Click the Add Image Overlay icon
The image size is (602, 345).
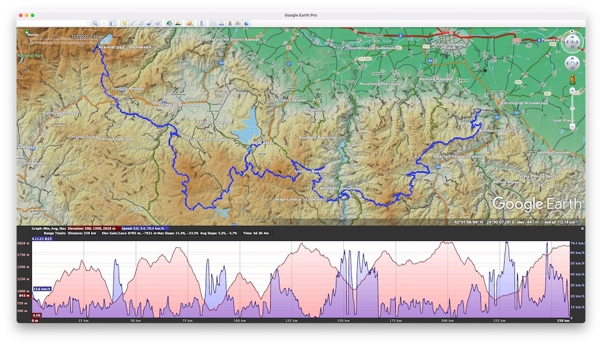(x=150, y=24)
